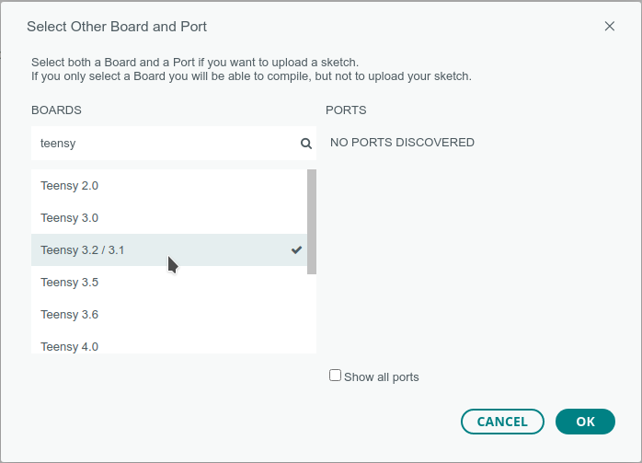642x463 pixels.
Task: Click the BOARDS column heading
Action: 56,110
